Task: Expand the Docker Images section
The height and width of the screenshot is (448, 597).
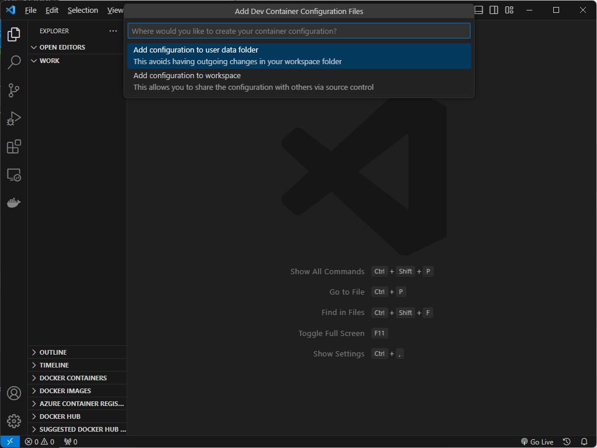Action: pyautogui.click(x=77, y=391)
